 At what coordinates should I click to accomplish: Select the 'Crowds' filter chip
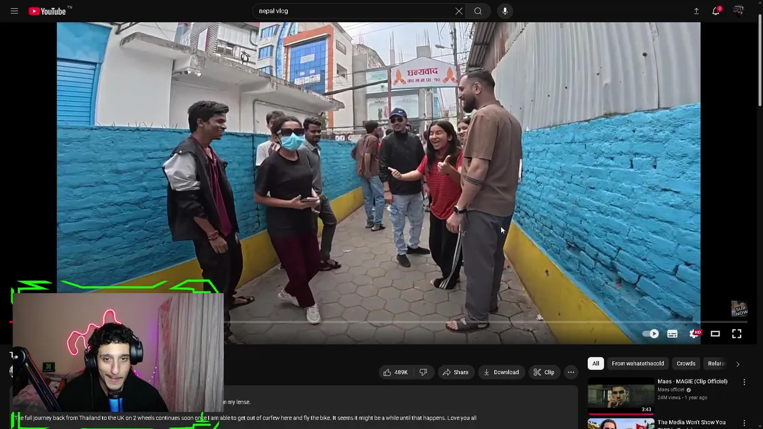[686, 363]
